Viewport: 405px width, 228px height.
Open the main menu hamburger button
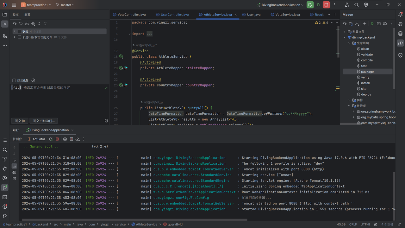pyautogui.click(x=14, y=5)
